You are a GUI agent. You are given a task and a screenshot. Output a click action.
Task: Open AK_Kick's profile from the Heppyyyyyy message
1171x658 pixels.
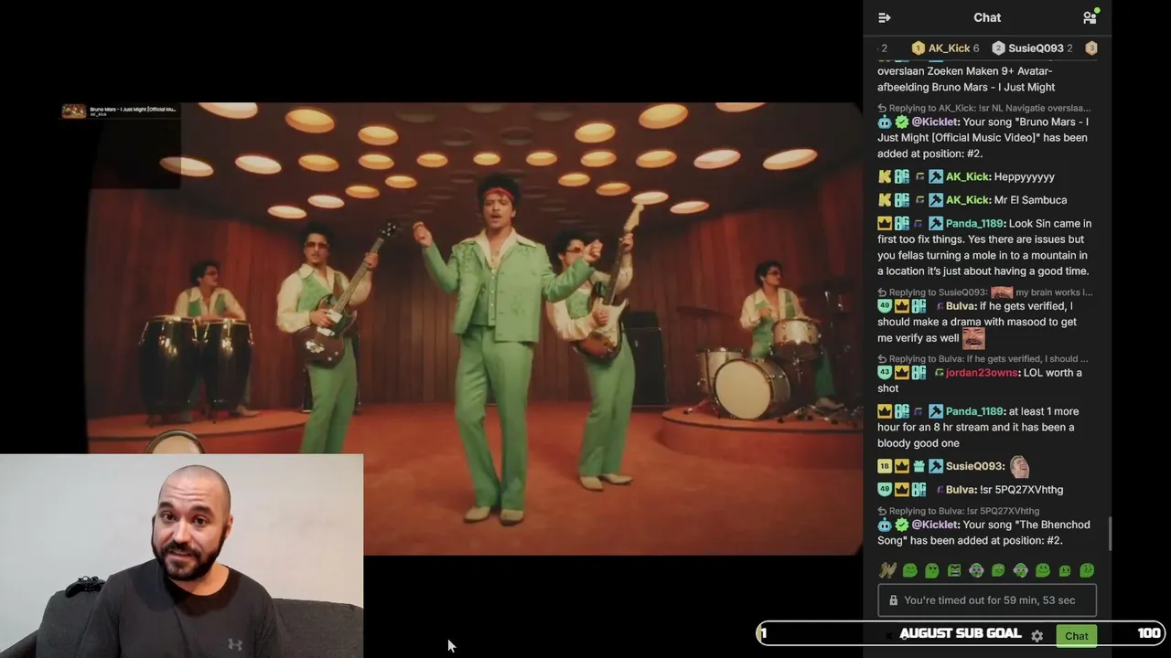pyautogui.click(x=968, y=176)
